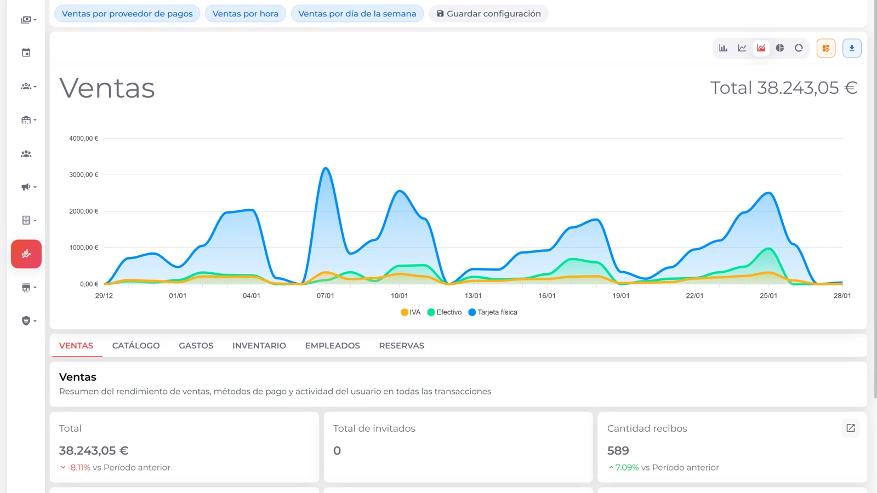Open the EMPLEADOS tab
The image size is (877, 493).
pyautogui.click(x=332, y=346)
